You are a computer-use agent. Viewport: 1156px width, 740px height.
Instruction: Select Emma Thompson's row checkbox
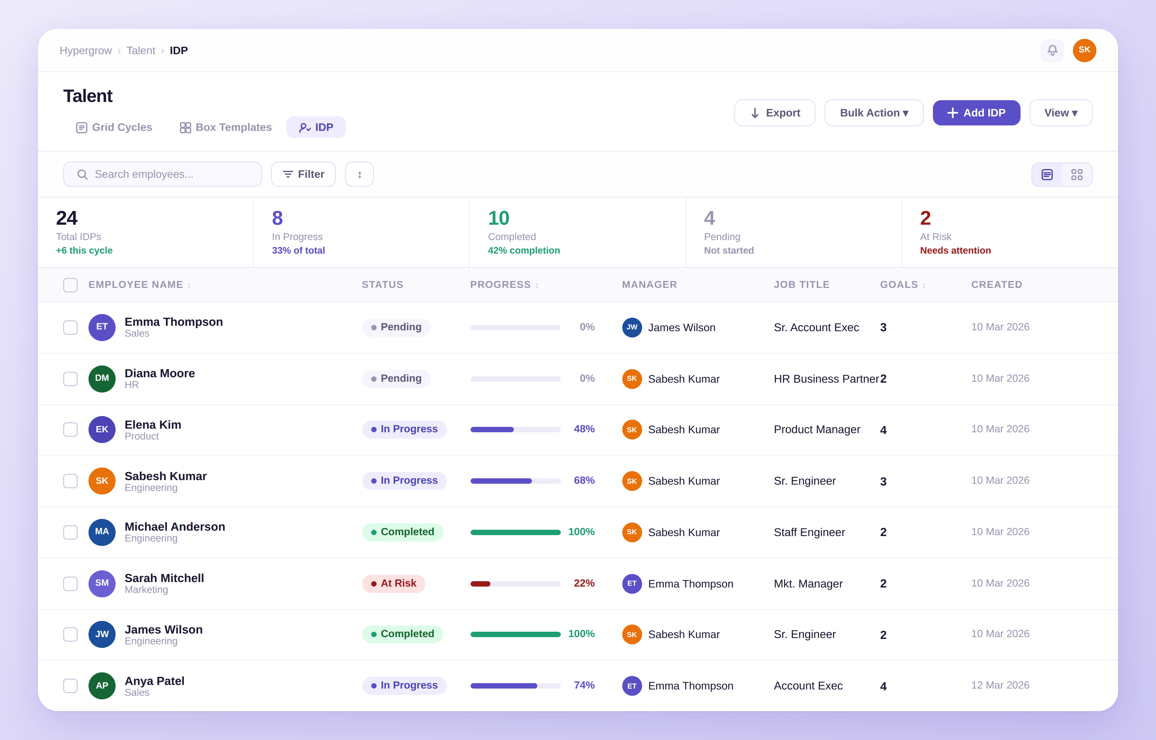tap(70, 327)
